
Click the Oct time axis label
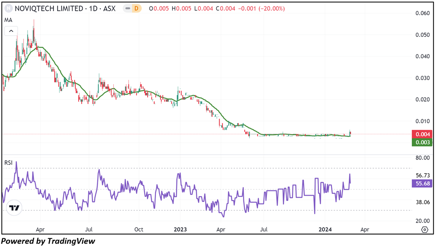[139, 230]
